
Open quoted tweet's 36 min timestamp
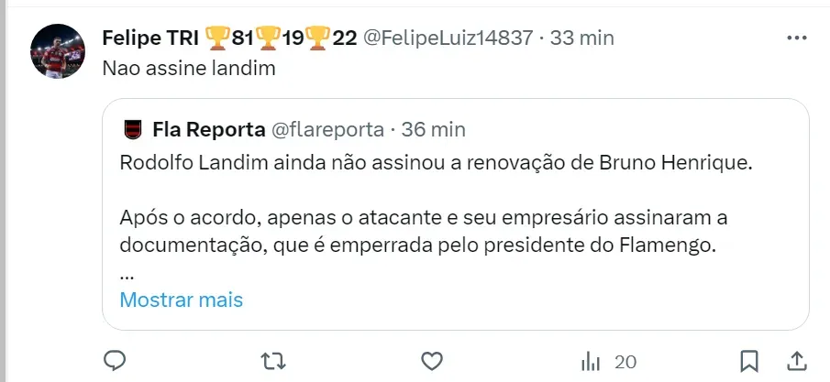pos(433,128)
